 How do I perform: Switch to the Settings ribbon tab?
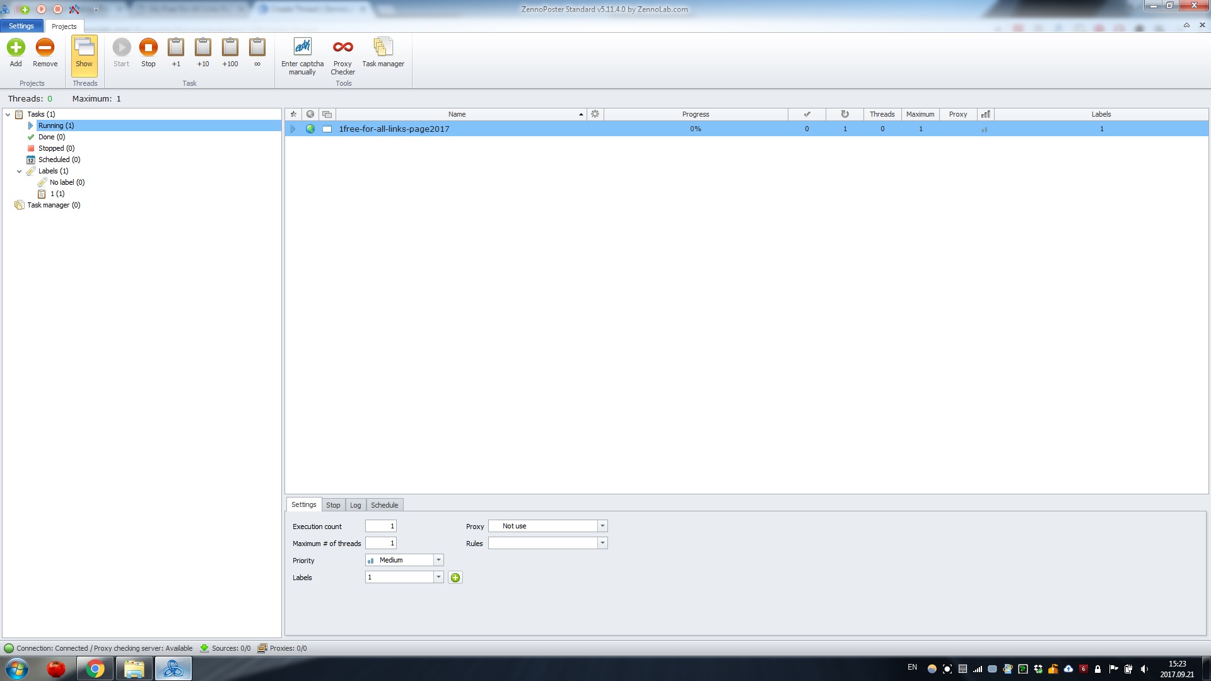[21, 26]
